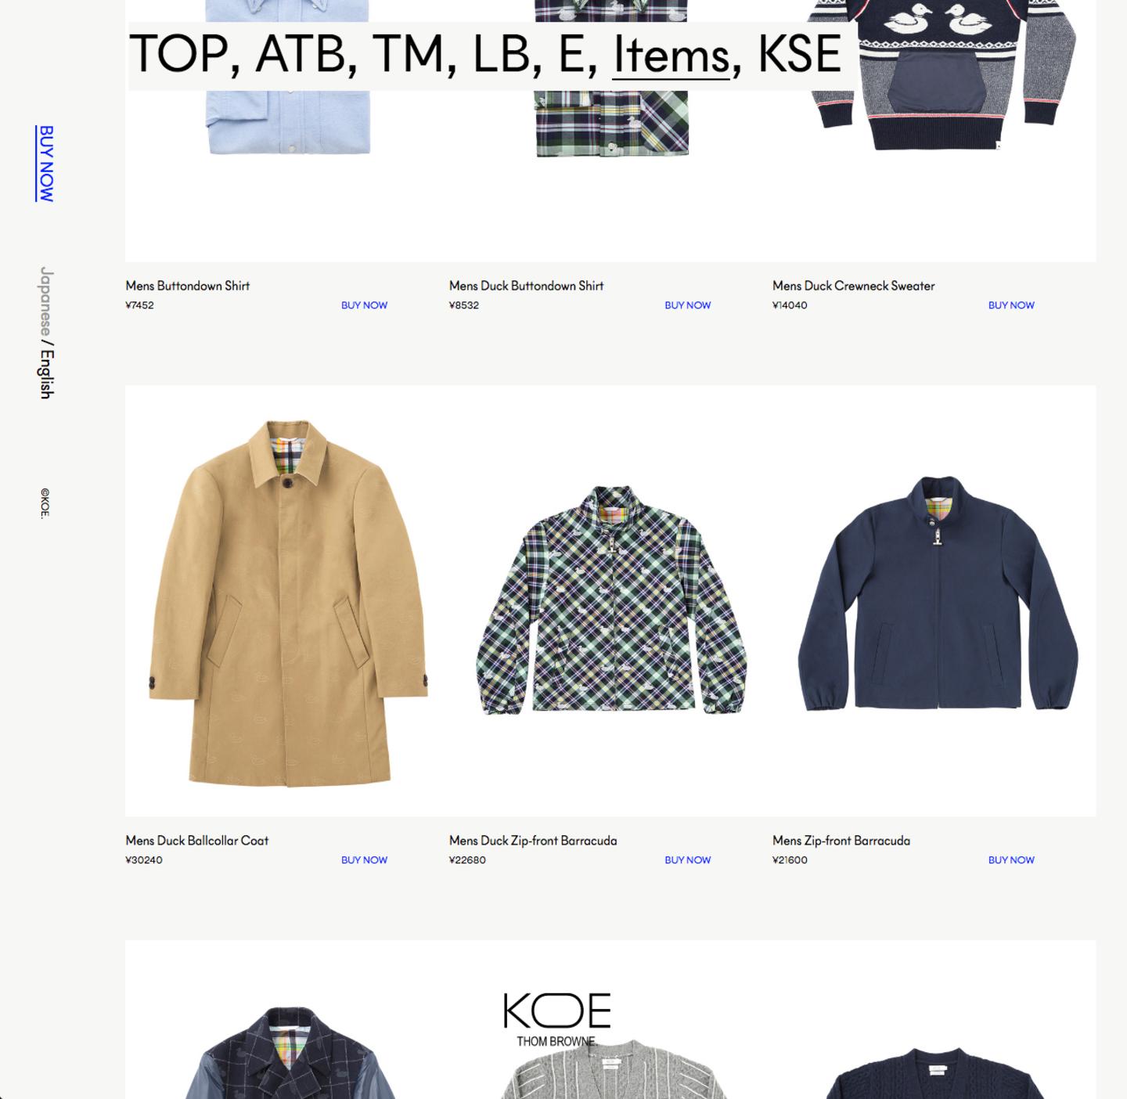The height and width of the screenshot is (1099, 1127).
Task: Open the TOP menu item
Action: click(x=178, y=53)
